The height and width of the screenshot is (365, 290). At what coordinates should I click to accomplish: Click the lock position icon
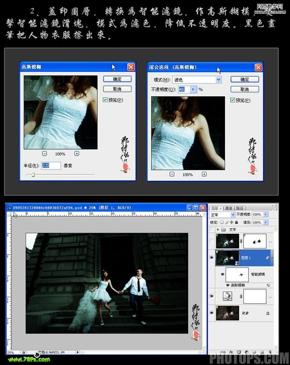(231, 222)
